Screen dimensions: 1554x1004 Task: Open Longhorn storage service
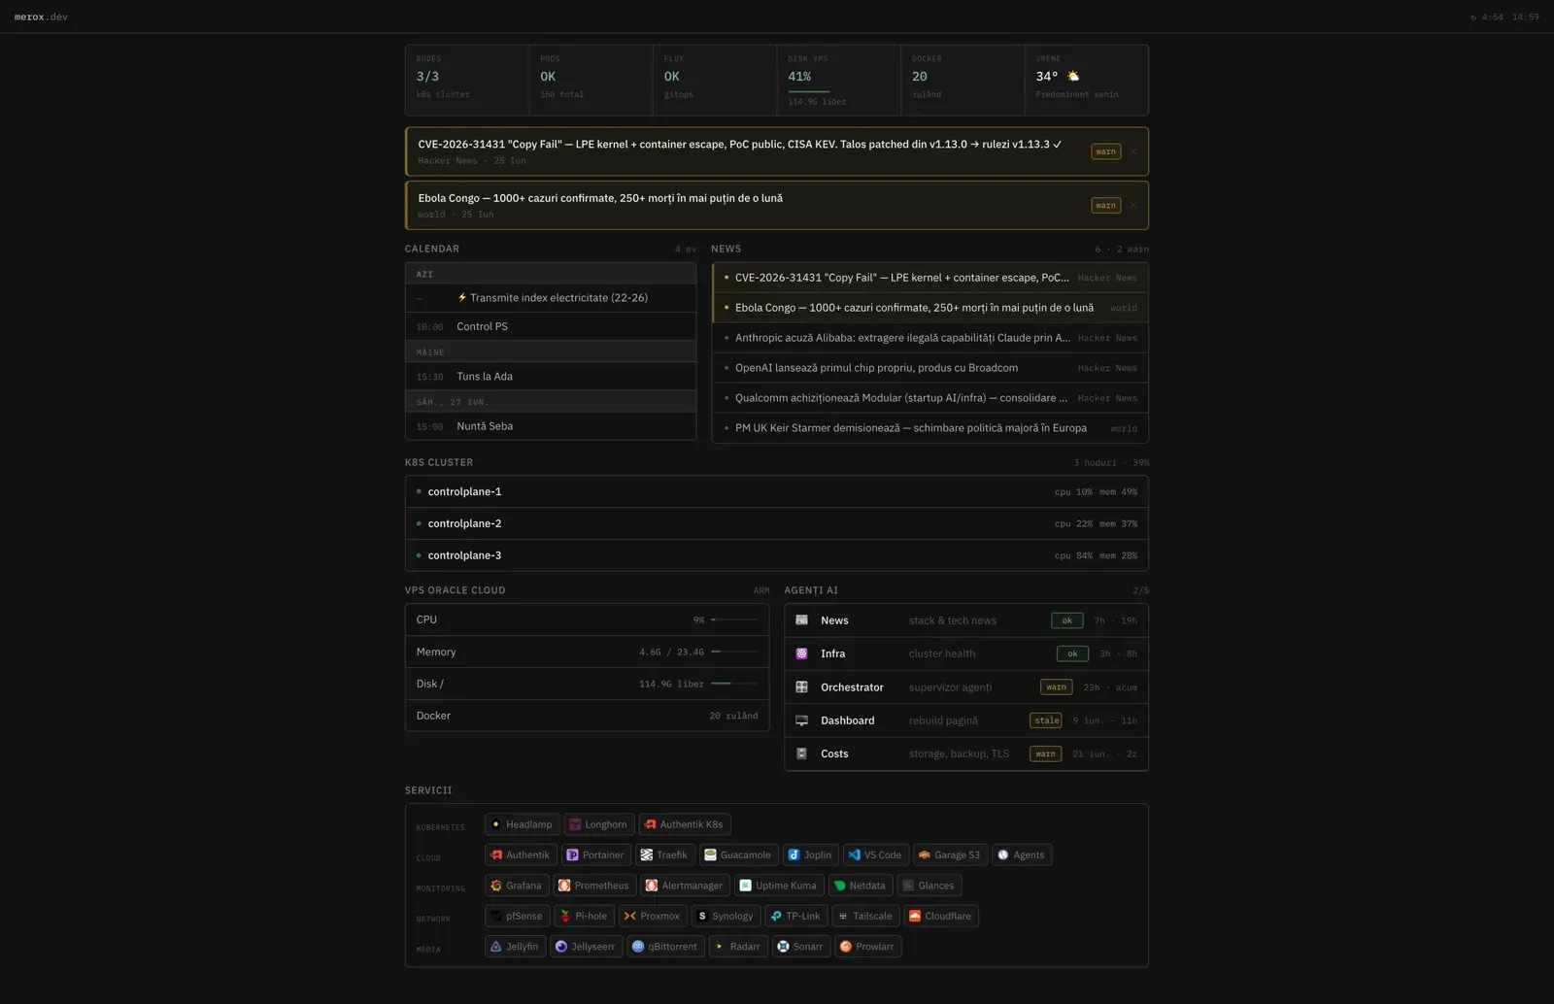(x=599, y=824)
